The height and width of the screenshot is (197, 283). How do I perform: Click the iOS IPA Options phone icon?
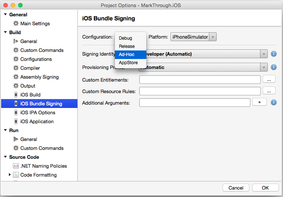[x=16, y=112]
